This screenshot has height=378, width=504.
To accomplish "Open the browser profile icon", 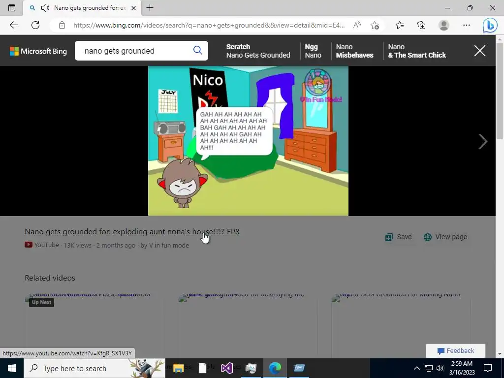I will pyautogui.click(x=444, y=25).
